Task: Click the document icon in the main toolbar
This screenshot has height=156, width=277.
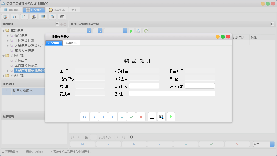Action: point(24,16)
